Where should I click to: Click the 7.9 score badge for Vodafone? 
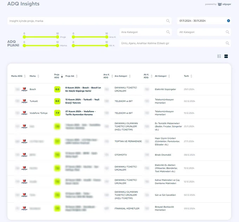[57, 113]
